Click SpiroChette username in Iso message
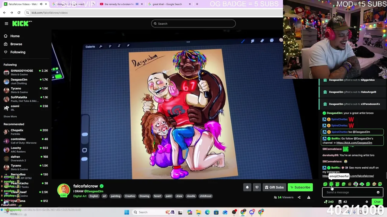 click(x=339, y=132)
